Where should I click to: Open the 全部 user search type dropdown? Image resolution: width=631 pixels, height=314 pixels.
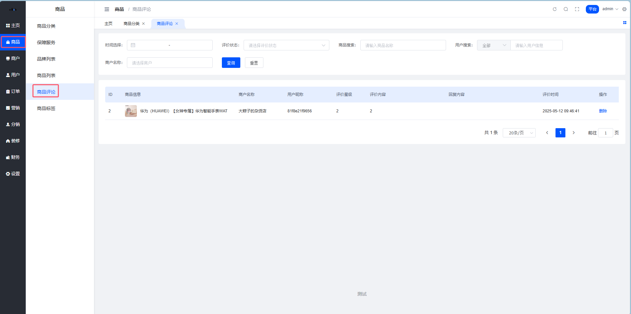(494, 45)
